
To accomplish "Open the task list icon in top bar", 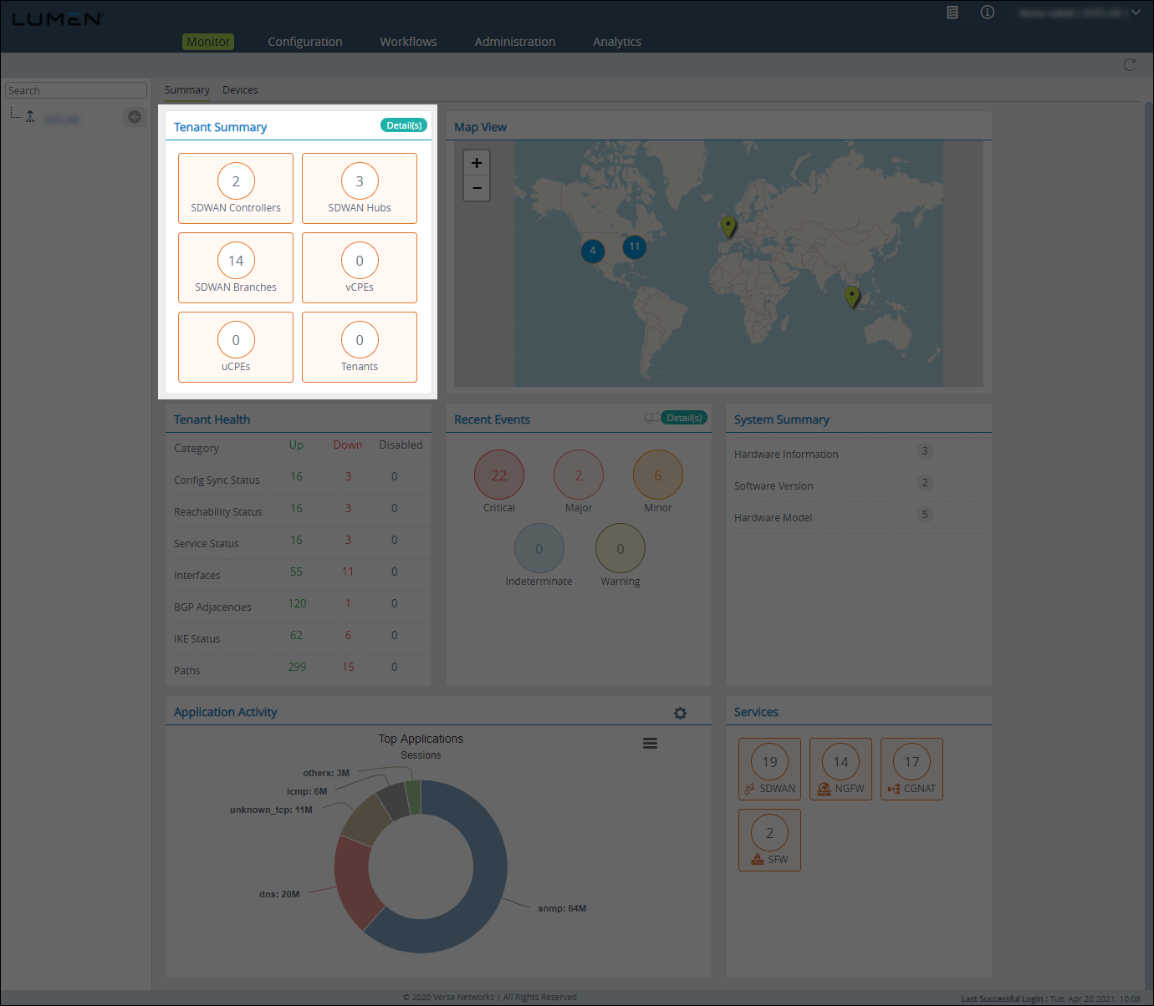I will click(952, 12).
